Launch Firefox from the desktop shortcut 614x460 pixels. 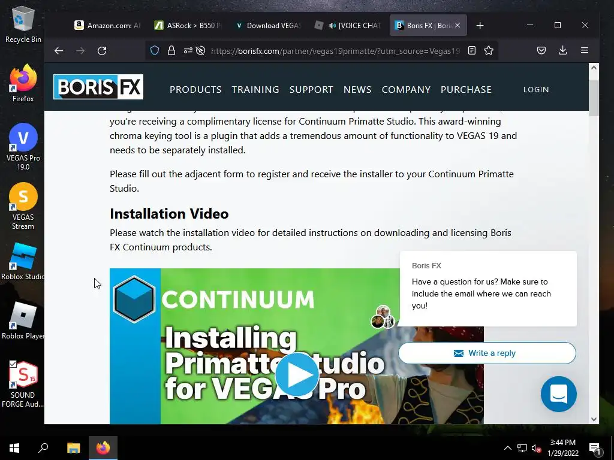pyautogui.click(x=23, y=83)
